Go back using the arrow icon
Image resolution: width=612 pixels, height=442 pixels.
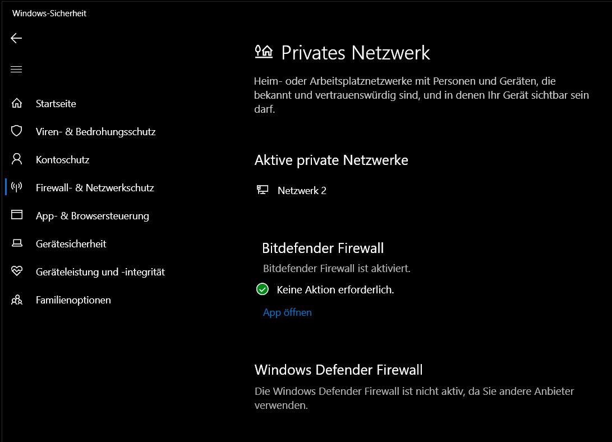[16, 38]
